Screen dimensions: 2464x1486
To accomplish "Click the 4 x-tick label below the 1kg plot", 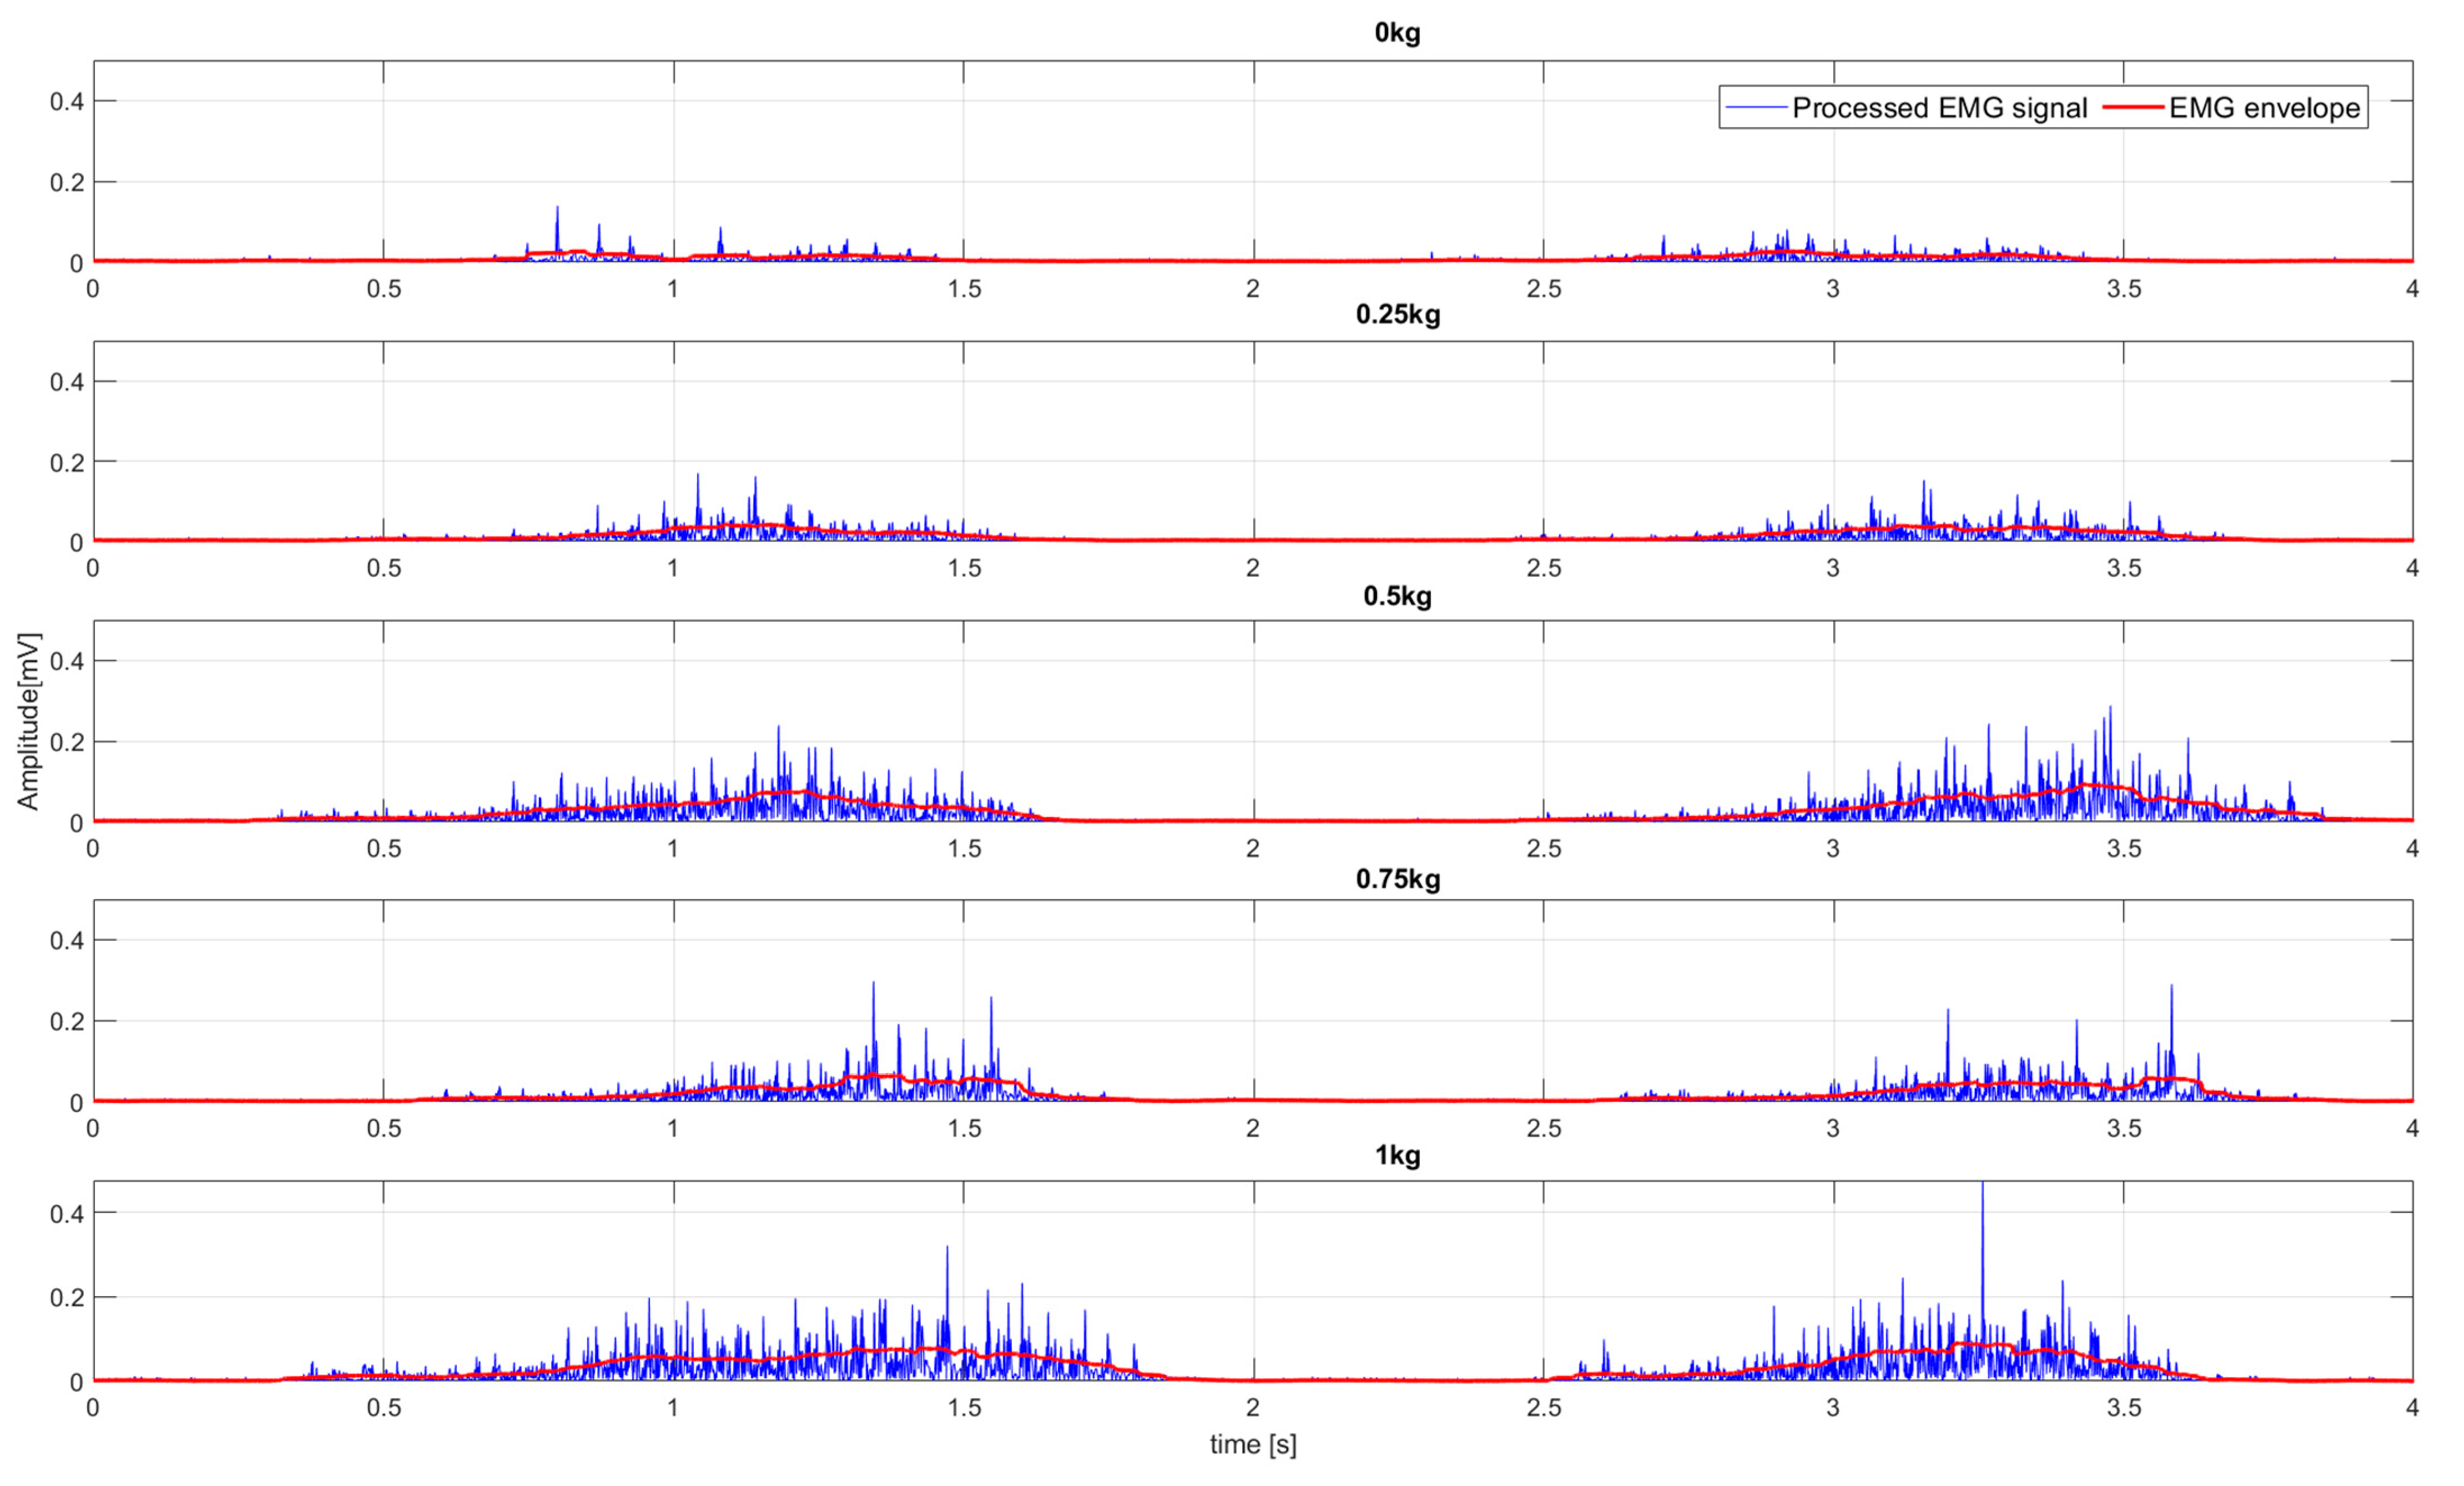I will (x=2412, y=1408).
